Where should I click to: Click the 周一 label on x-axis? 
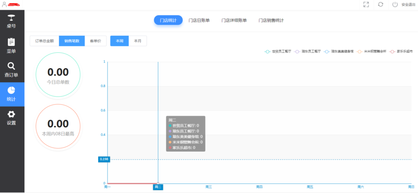click(x=107, y=187)
